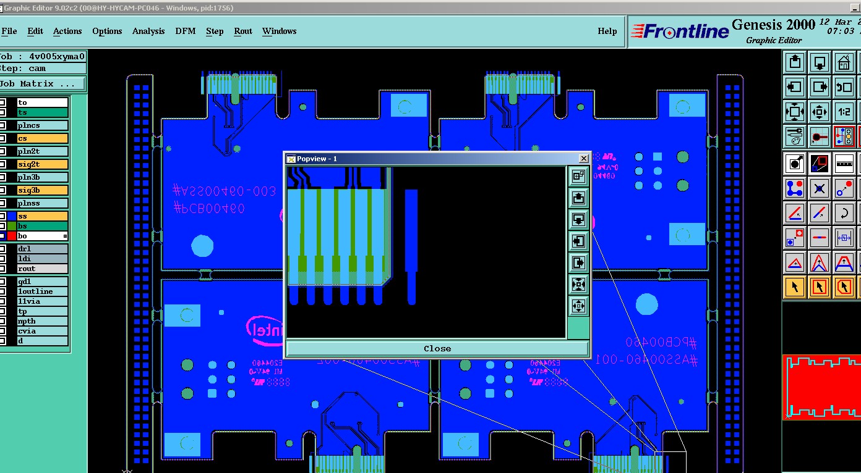Pan down using main toolbar arrow icon
Screen dimensions: 861x473
click(820, 62)
